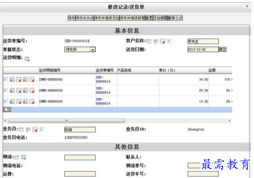Screen dimensions: 254x178
Task: Click the 运费 input field
Action: (80, 174)
